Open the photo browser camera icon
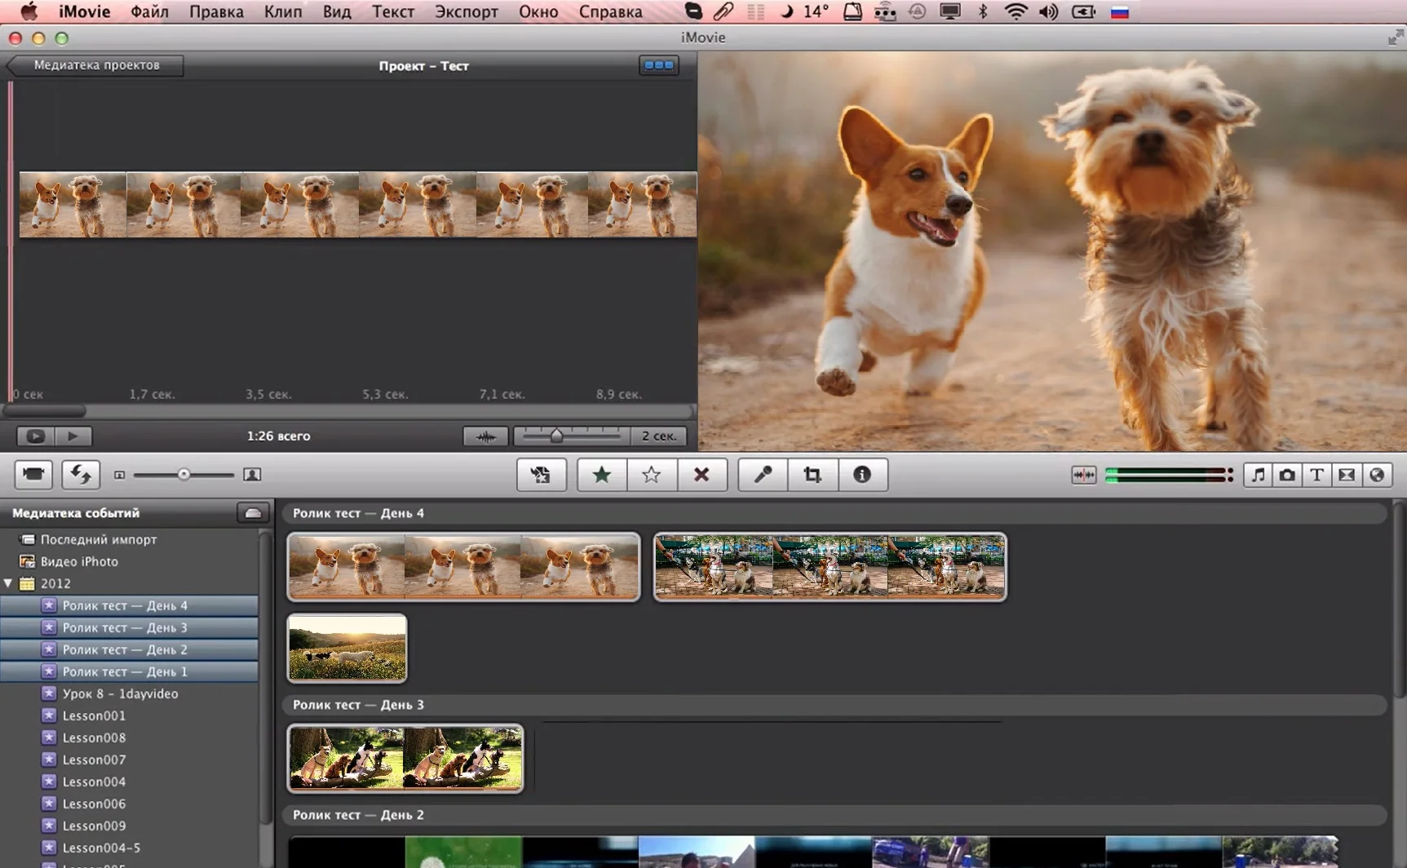Viewport: 1407px width, 868px height. [1287, 475]
